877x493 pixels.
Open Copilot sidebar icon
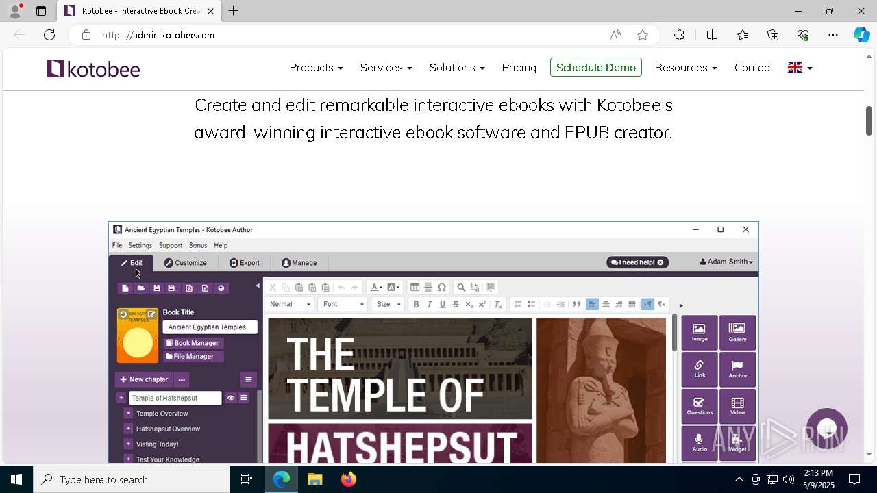pos(861,35)
